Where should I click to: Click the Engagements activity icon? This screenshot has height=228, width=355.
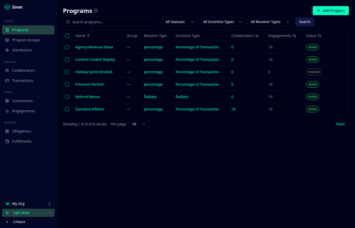[x=7, y=111]
